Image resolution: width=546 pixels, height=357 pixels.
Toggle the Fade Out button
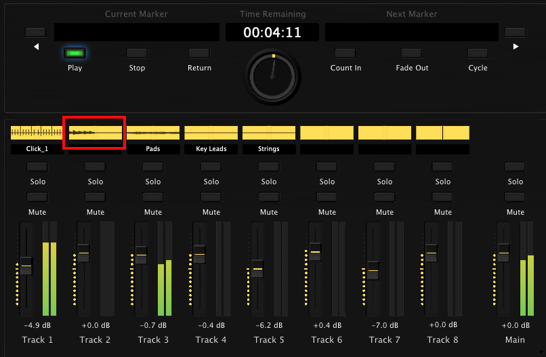tap(412, 54)
